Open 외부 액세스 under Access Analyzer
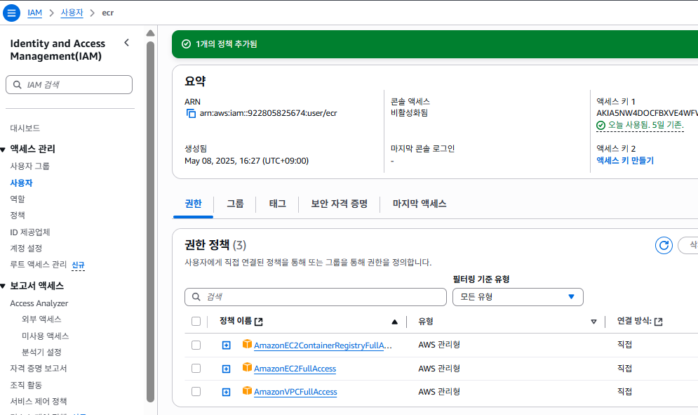The width and height of the screenshot is (698, 415). [41, 320]
